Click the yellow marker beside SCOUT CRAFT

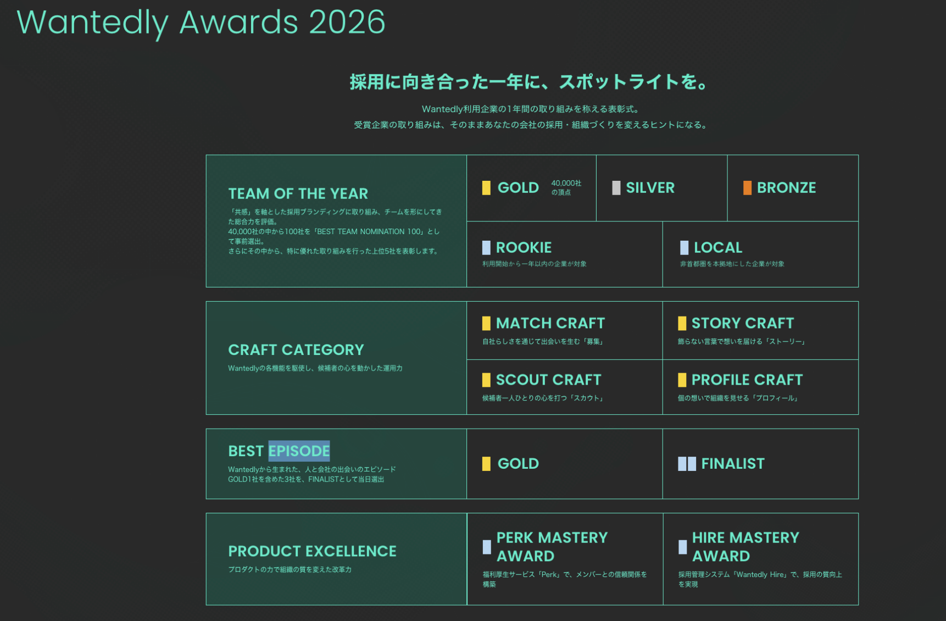(x=486, y=380)
